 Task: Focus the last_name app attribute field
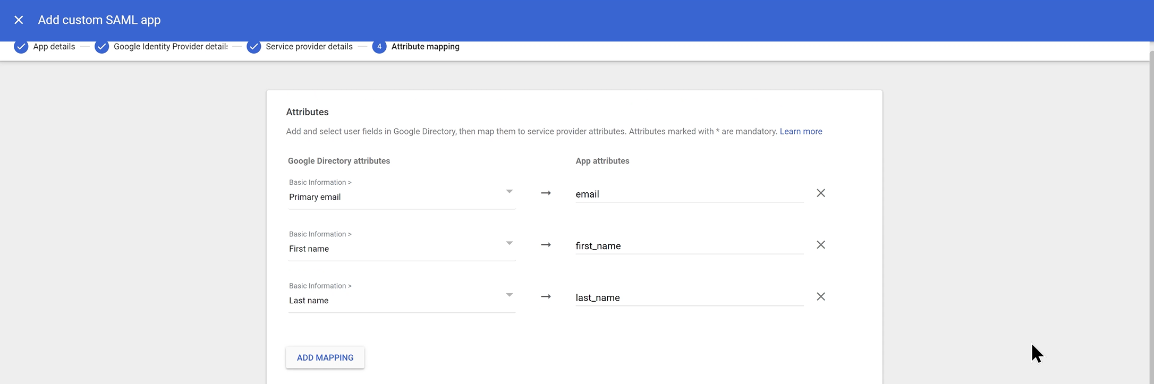point(689,298)
